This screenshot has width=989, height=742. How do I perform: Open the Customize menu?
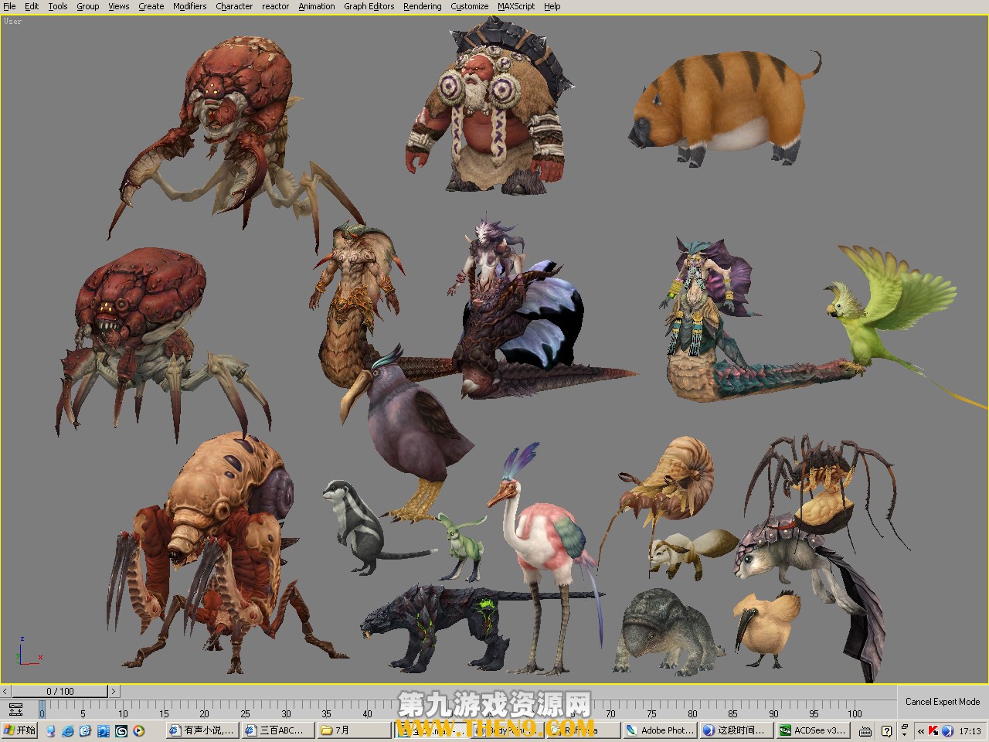(470, 6)
